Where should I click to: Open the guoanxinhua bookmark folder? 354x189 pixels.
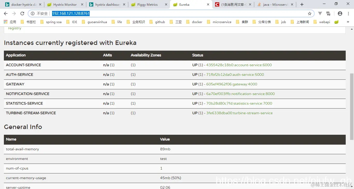(94, 22)
